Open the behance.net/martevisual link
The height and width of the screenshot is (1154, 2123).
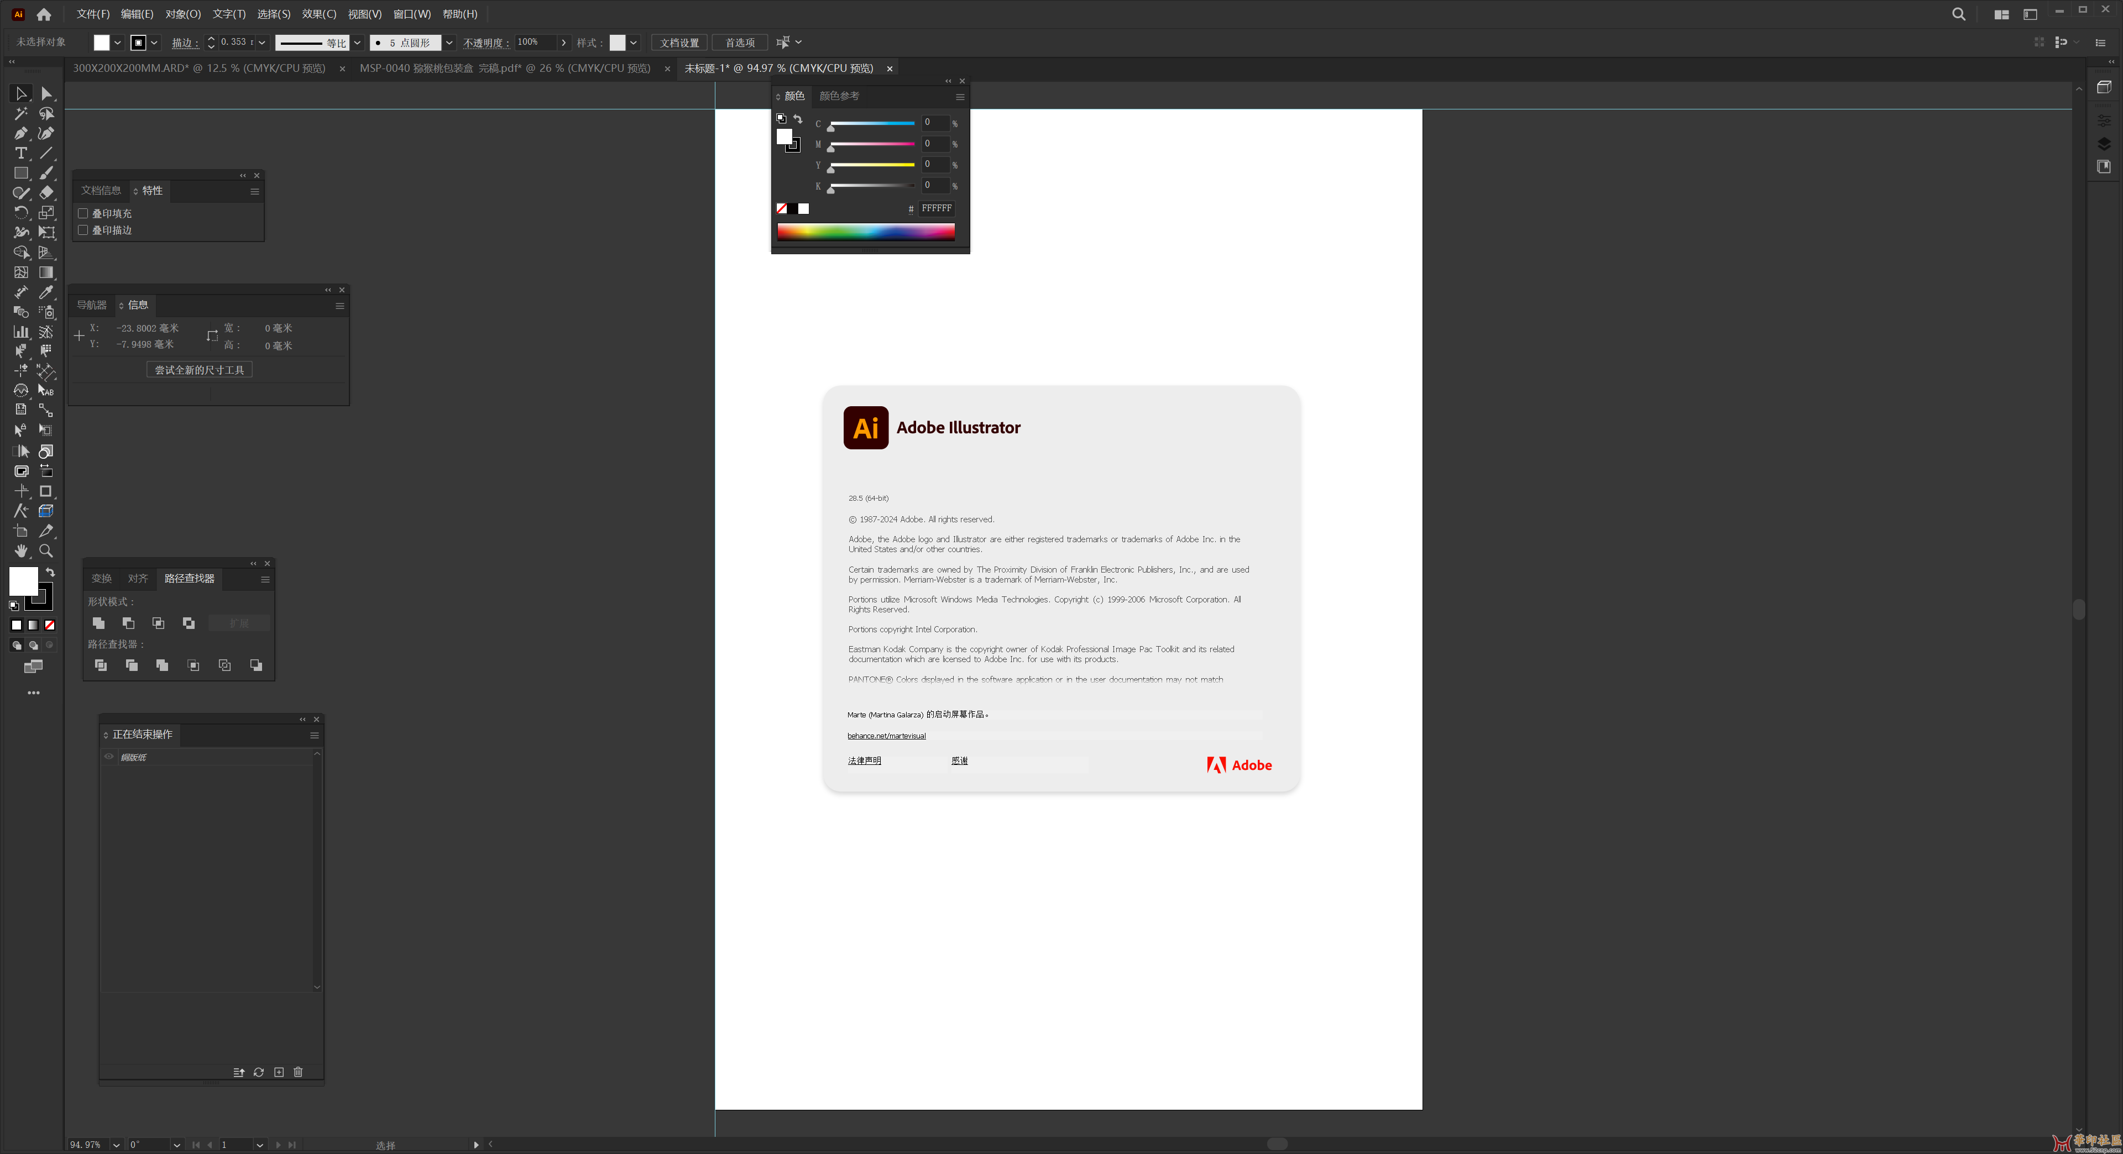[x=886, y=736]
